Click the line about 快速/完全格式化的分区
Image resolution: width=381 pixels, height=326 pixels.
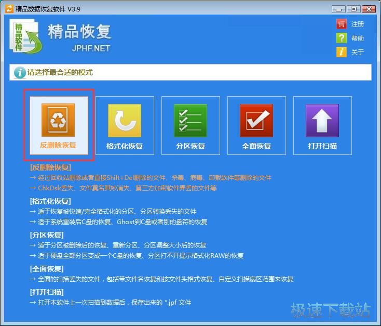113,211
